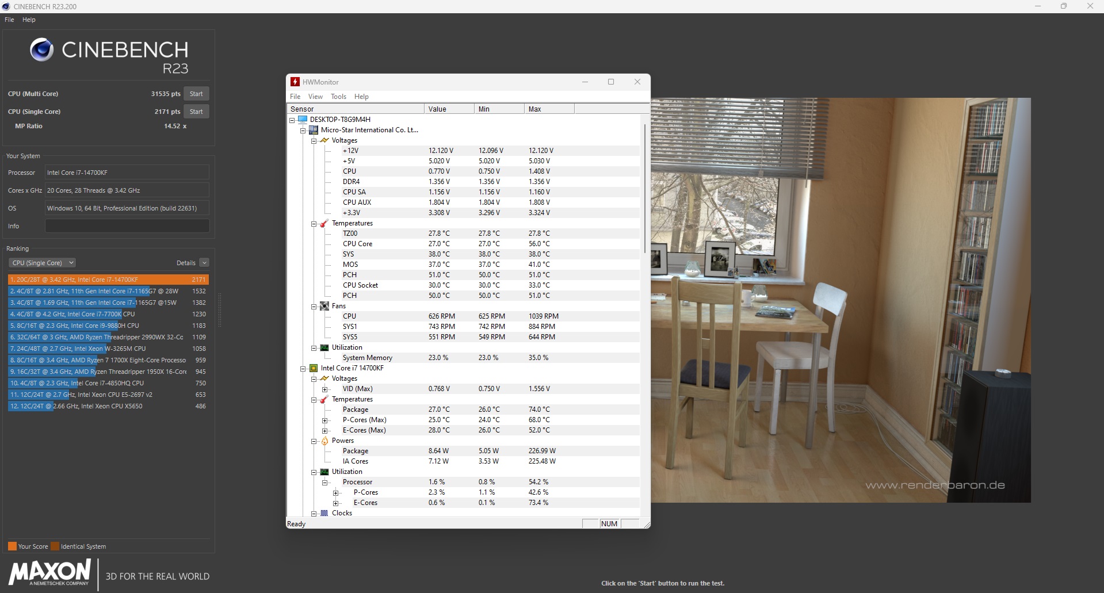Click the motherboard Temperatures thermometer icon
The image size is (1104, 593).
coord(324,223)
